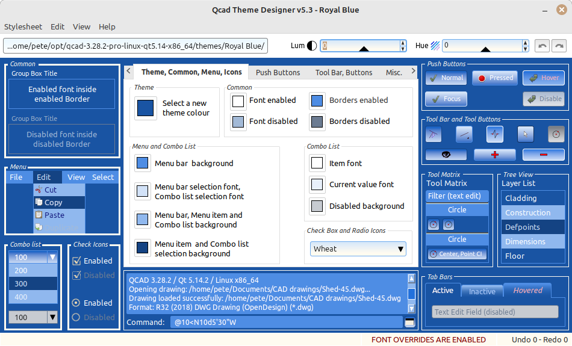
Task: Open the Stylesheet menu
Action: click(23, 26)
